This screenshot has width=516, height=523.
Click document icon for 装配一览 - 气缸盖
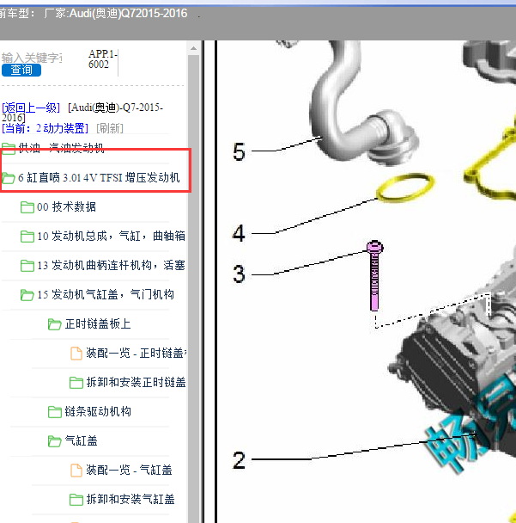click(76, 471)
